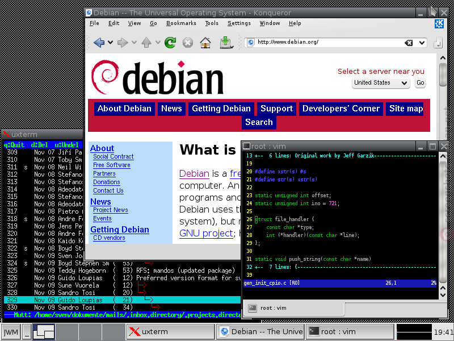The width and height of the screenshot is (454, 341).
Task: Open the File menu in Konqueror
Action: [94, 23]
